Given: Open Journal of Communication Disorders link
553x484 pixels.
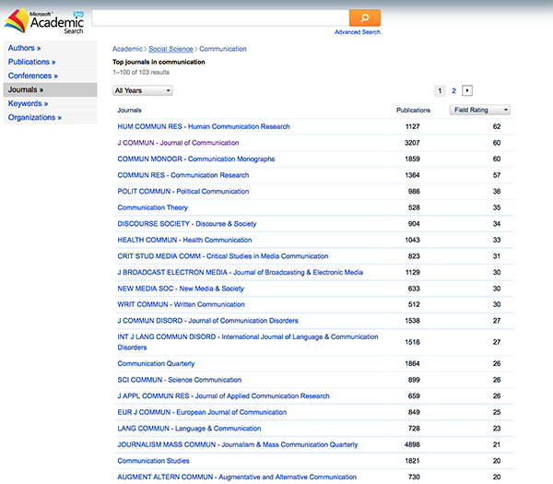Looking at the screenshot, I should [x=207, y=321].
